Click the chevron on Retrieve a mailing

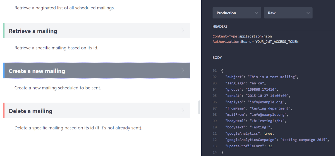(x=183, y=30)
